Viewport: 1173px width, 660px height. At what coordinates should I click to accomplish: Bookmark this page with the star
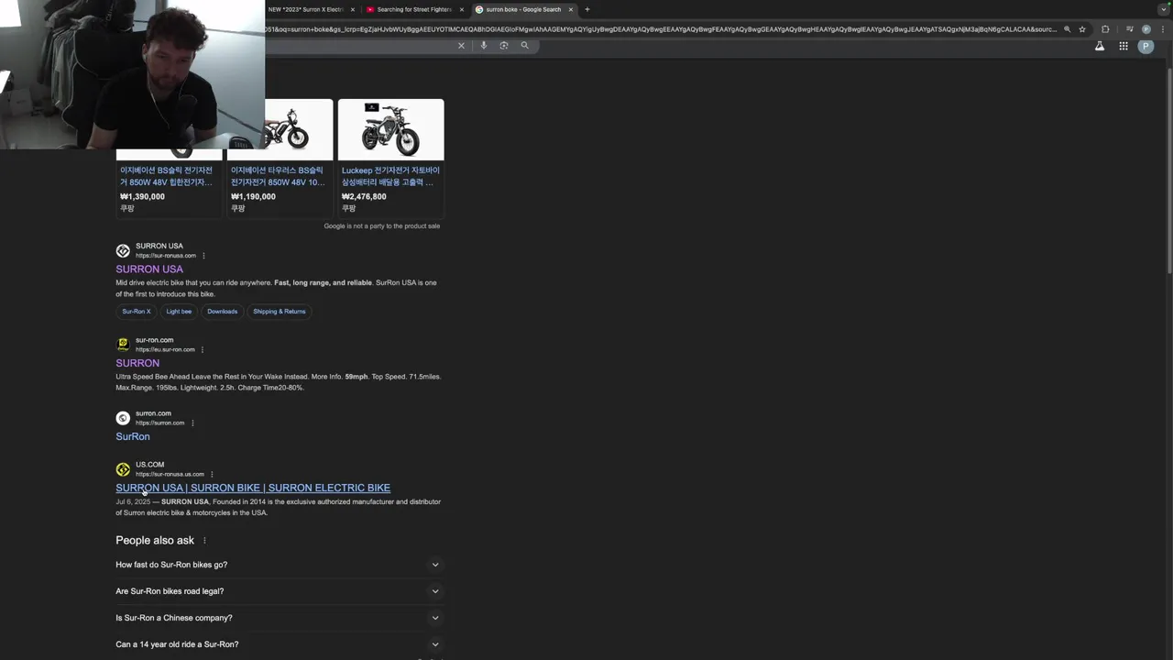(x=1082, y=29)
